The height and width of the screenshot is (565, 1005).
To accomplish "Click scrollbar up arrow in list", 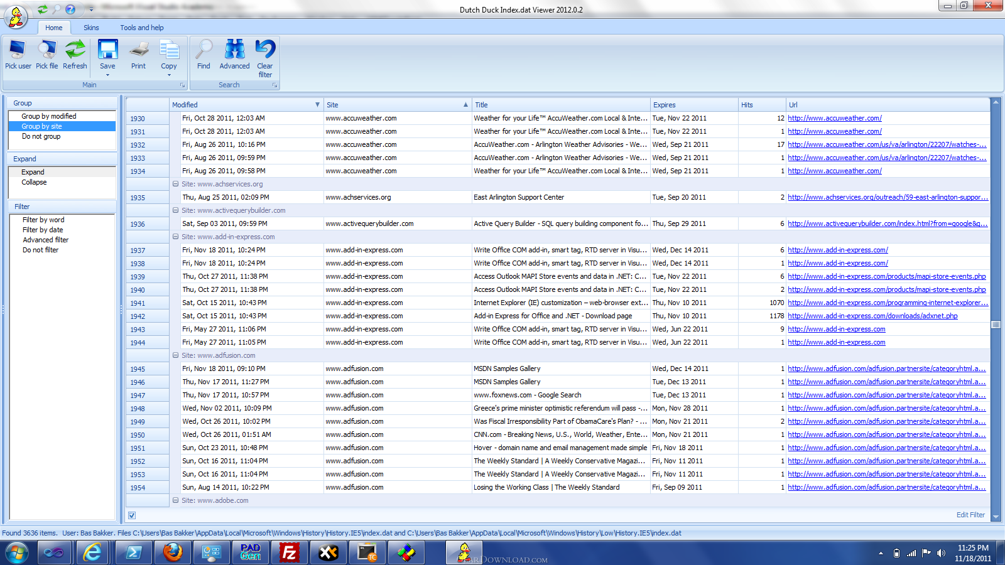I will [x=996, y=102].
